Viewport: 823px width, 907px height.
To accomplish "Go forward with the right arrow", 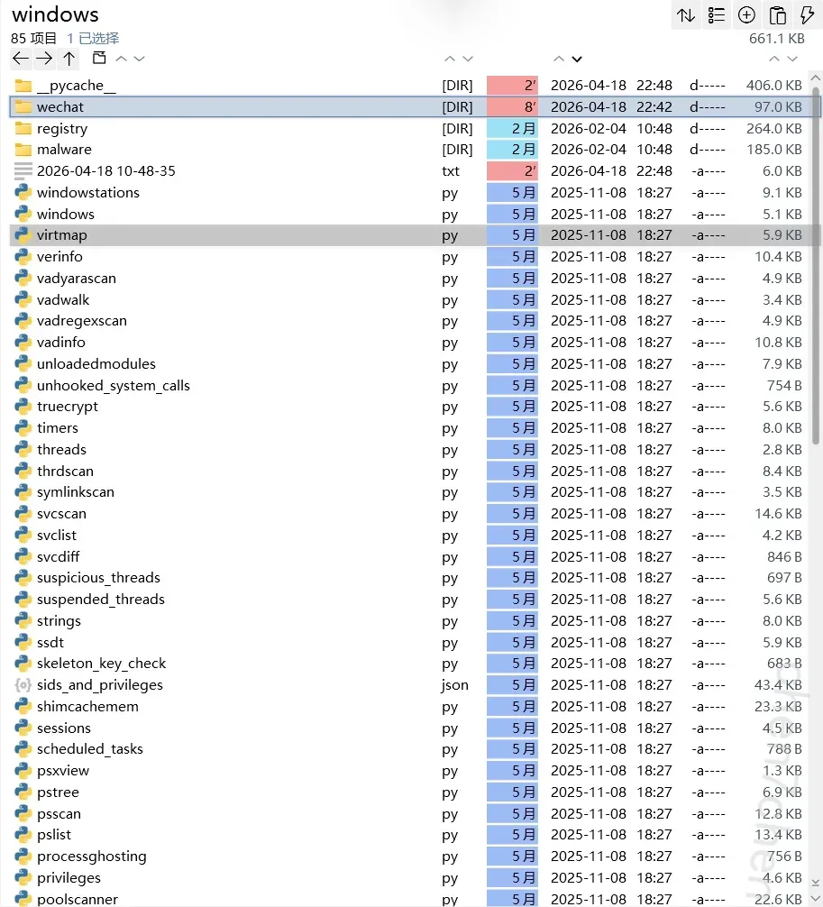I will click(44, 59).
